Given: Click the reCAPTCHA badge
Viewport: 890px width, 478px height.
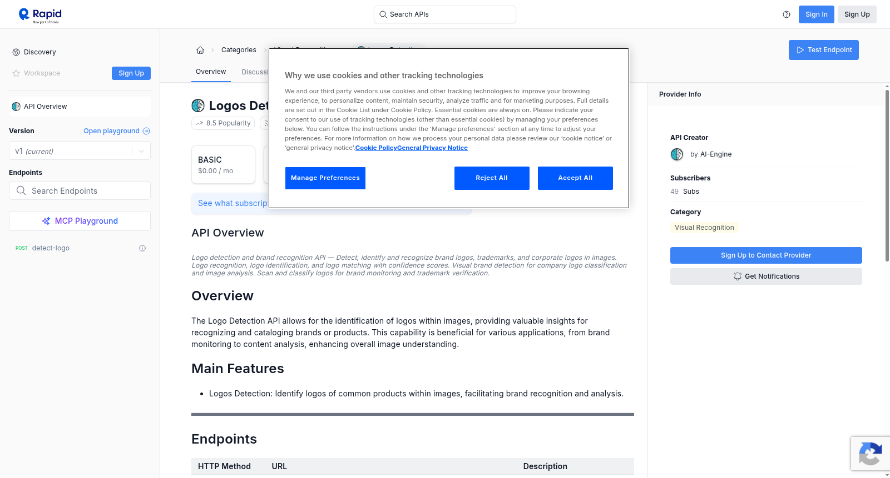Looking at the screenshot, I should tap(871, 454).
